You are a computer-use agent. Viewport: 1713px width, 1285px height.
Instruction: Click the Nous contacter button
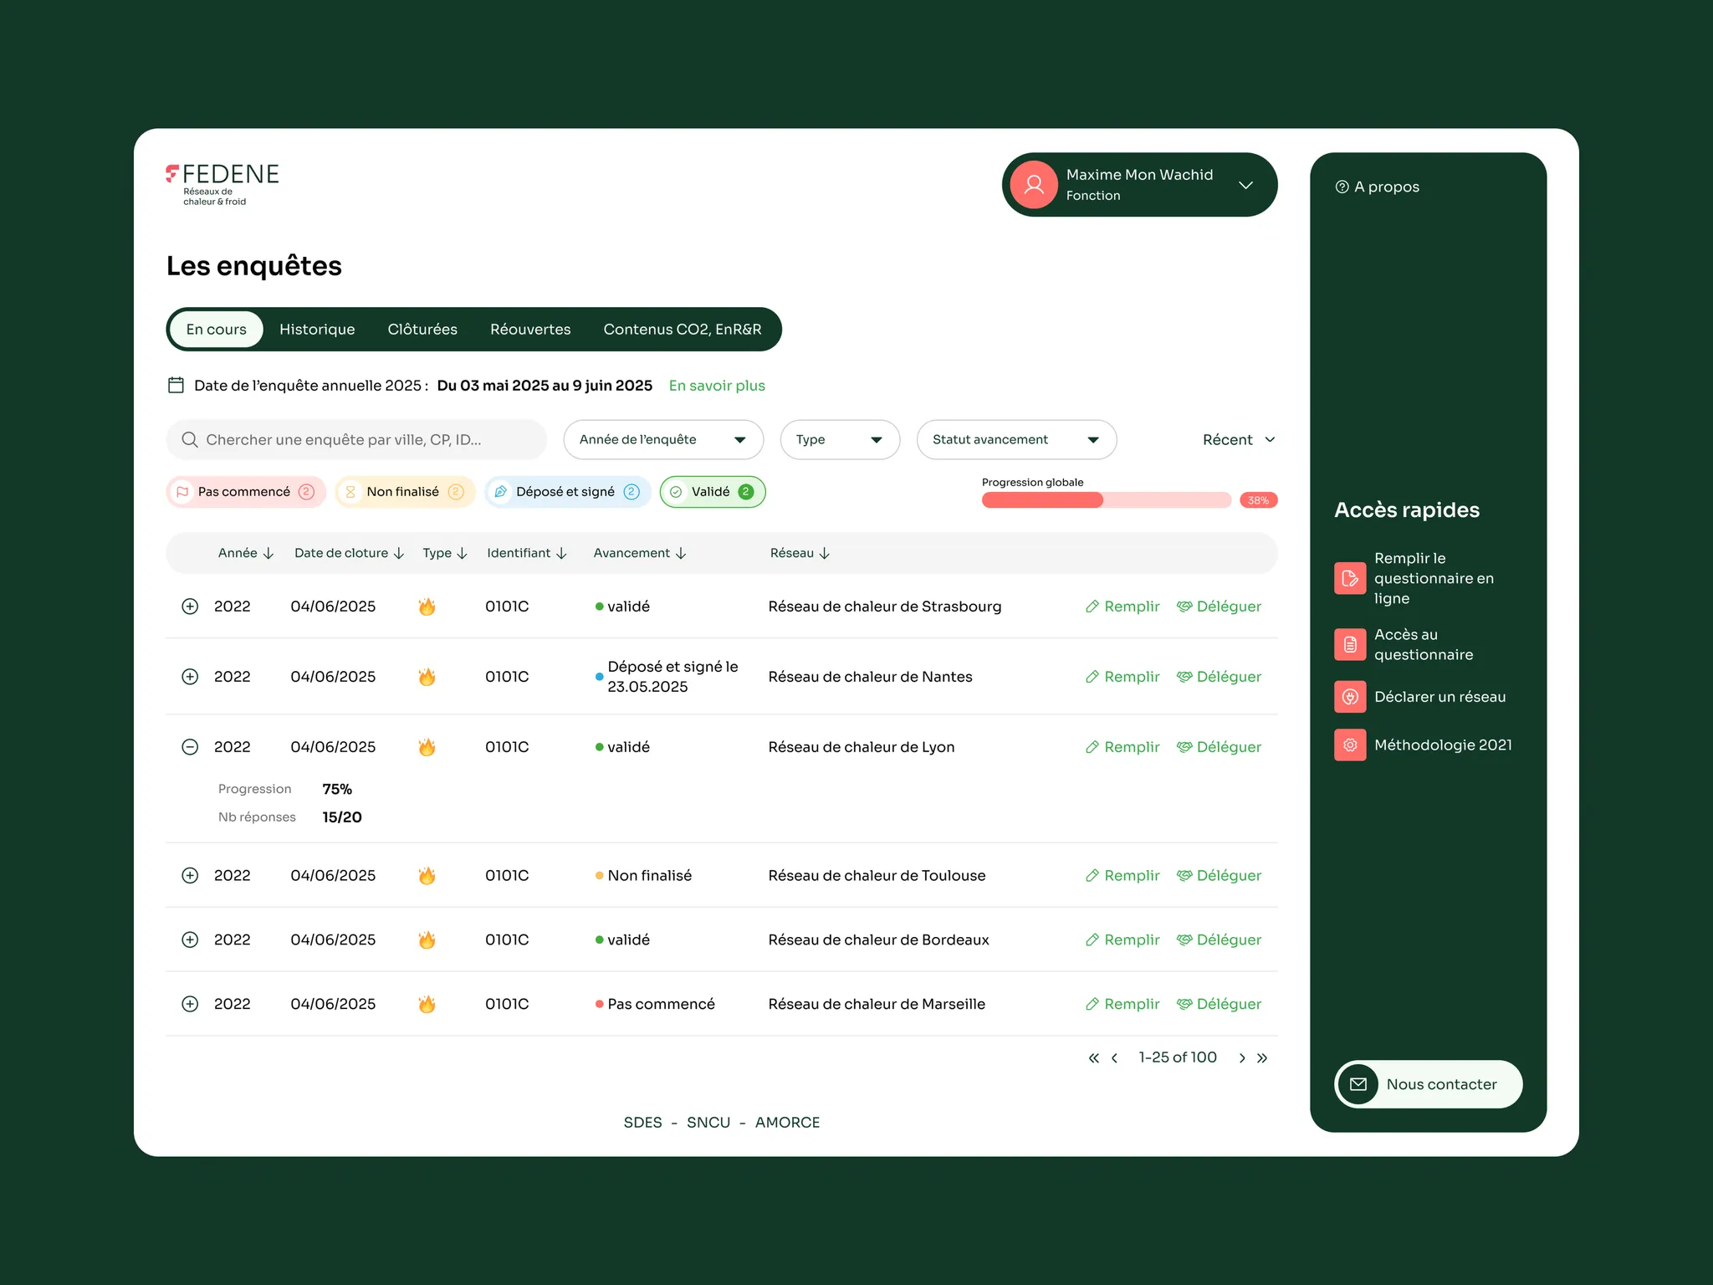click(x=1428, y=1084)
